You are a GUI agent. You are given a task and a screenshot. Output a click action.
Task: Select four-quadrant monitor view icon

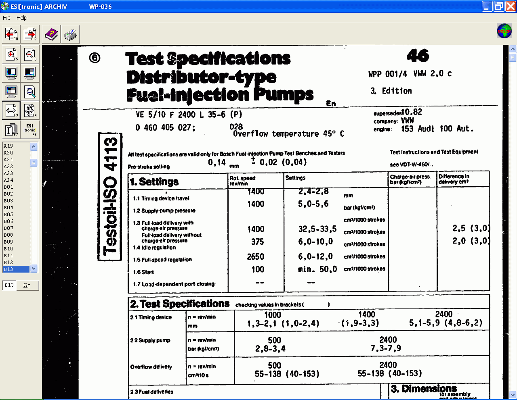pyautogui.click(x=11, y=92)
